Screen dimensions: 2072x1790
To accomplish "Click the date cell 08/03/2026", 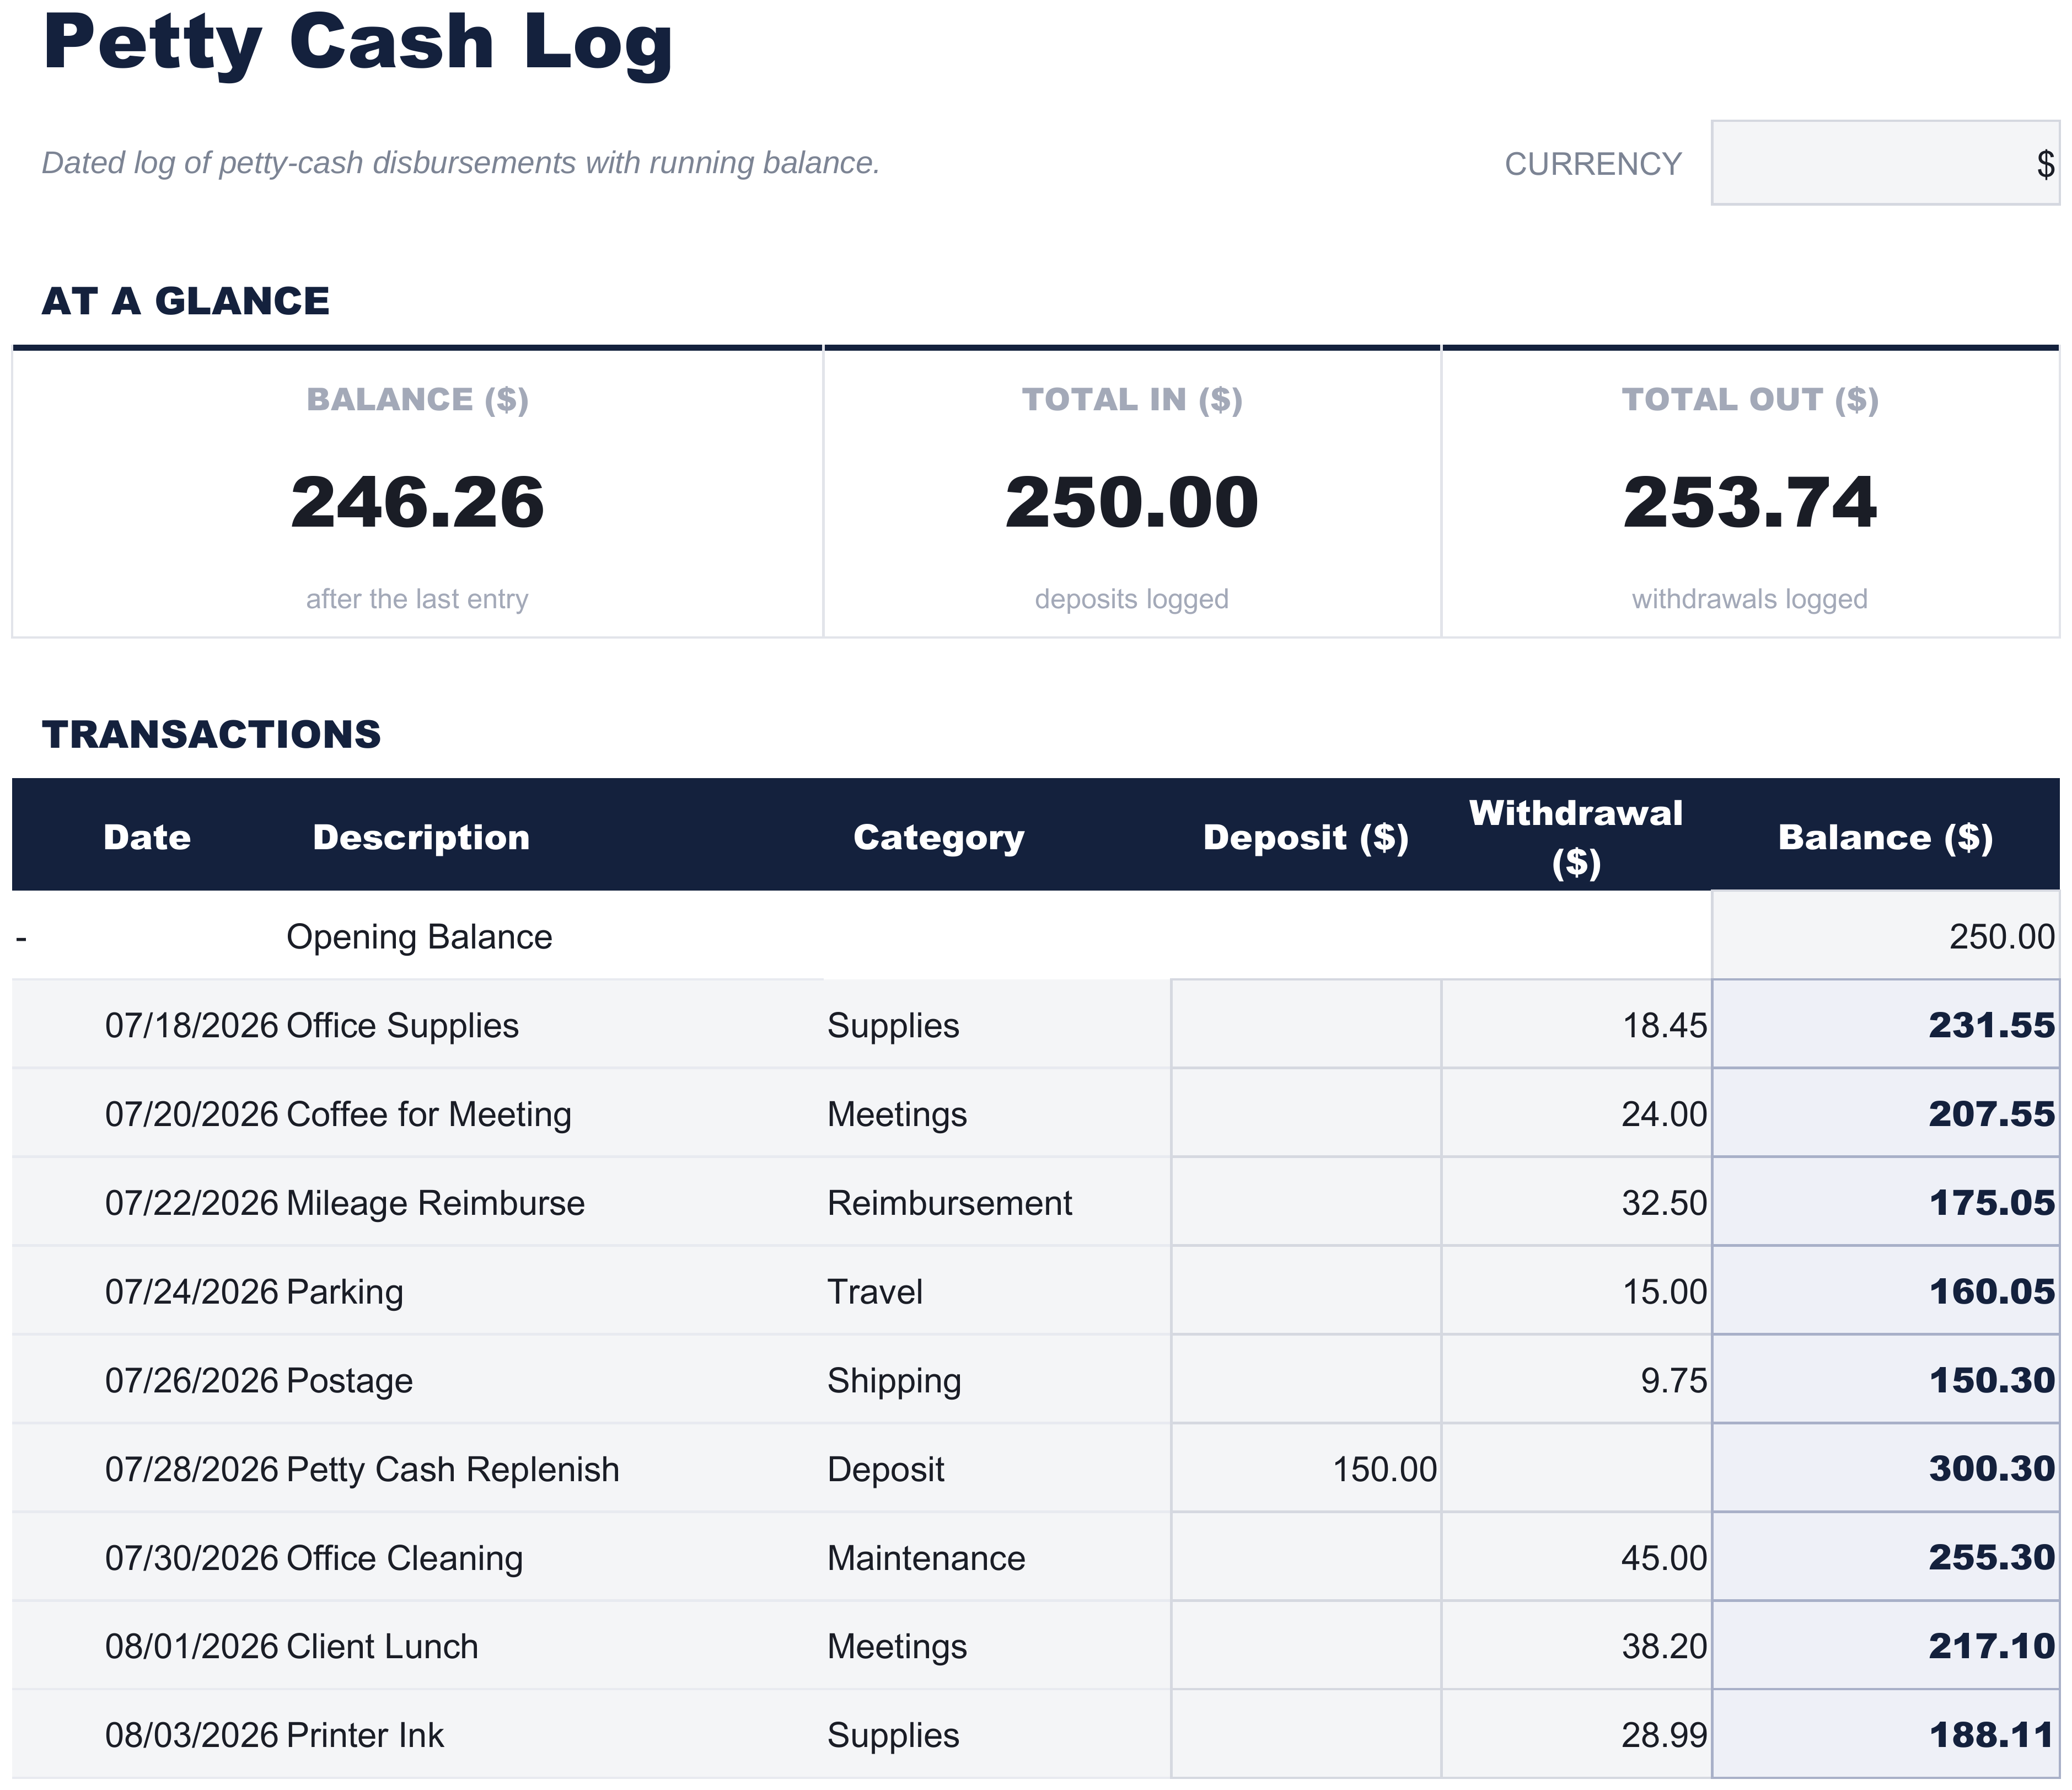I will pyautogui.click(x=147, y=1734).
